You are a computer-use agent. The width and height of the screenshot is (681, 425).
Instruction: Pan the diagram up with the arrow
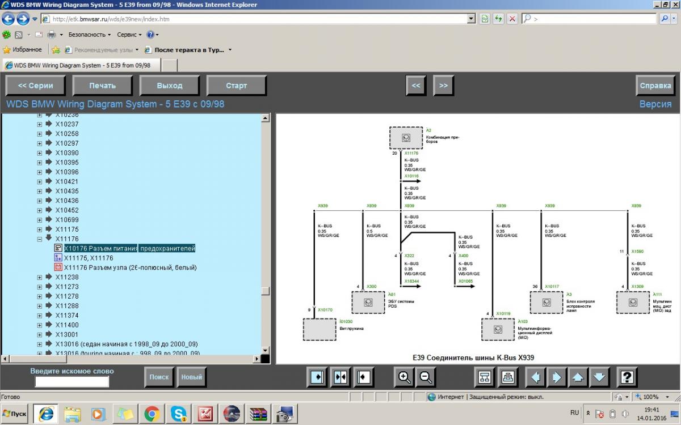pyautogui.click(x=578, y=377)
